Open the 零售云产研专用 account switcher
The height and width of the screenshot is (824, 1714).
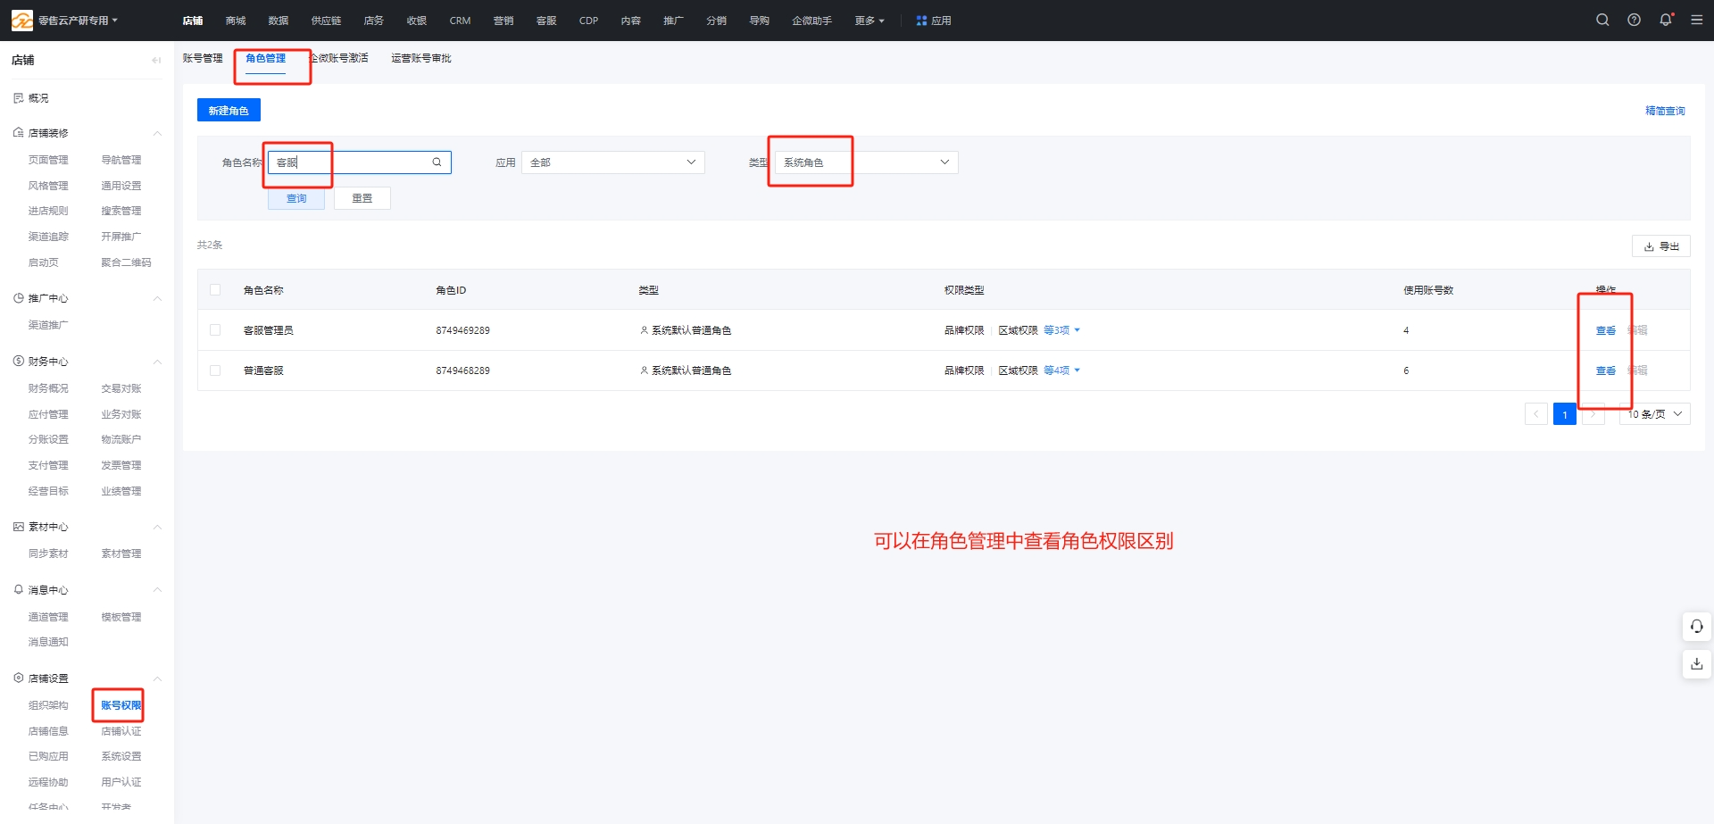click(x=78, y=21)
